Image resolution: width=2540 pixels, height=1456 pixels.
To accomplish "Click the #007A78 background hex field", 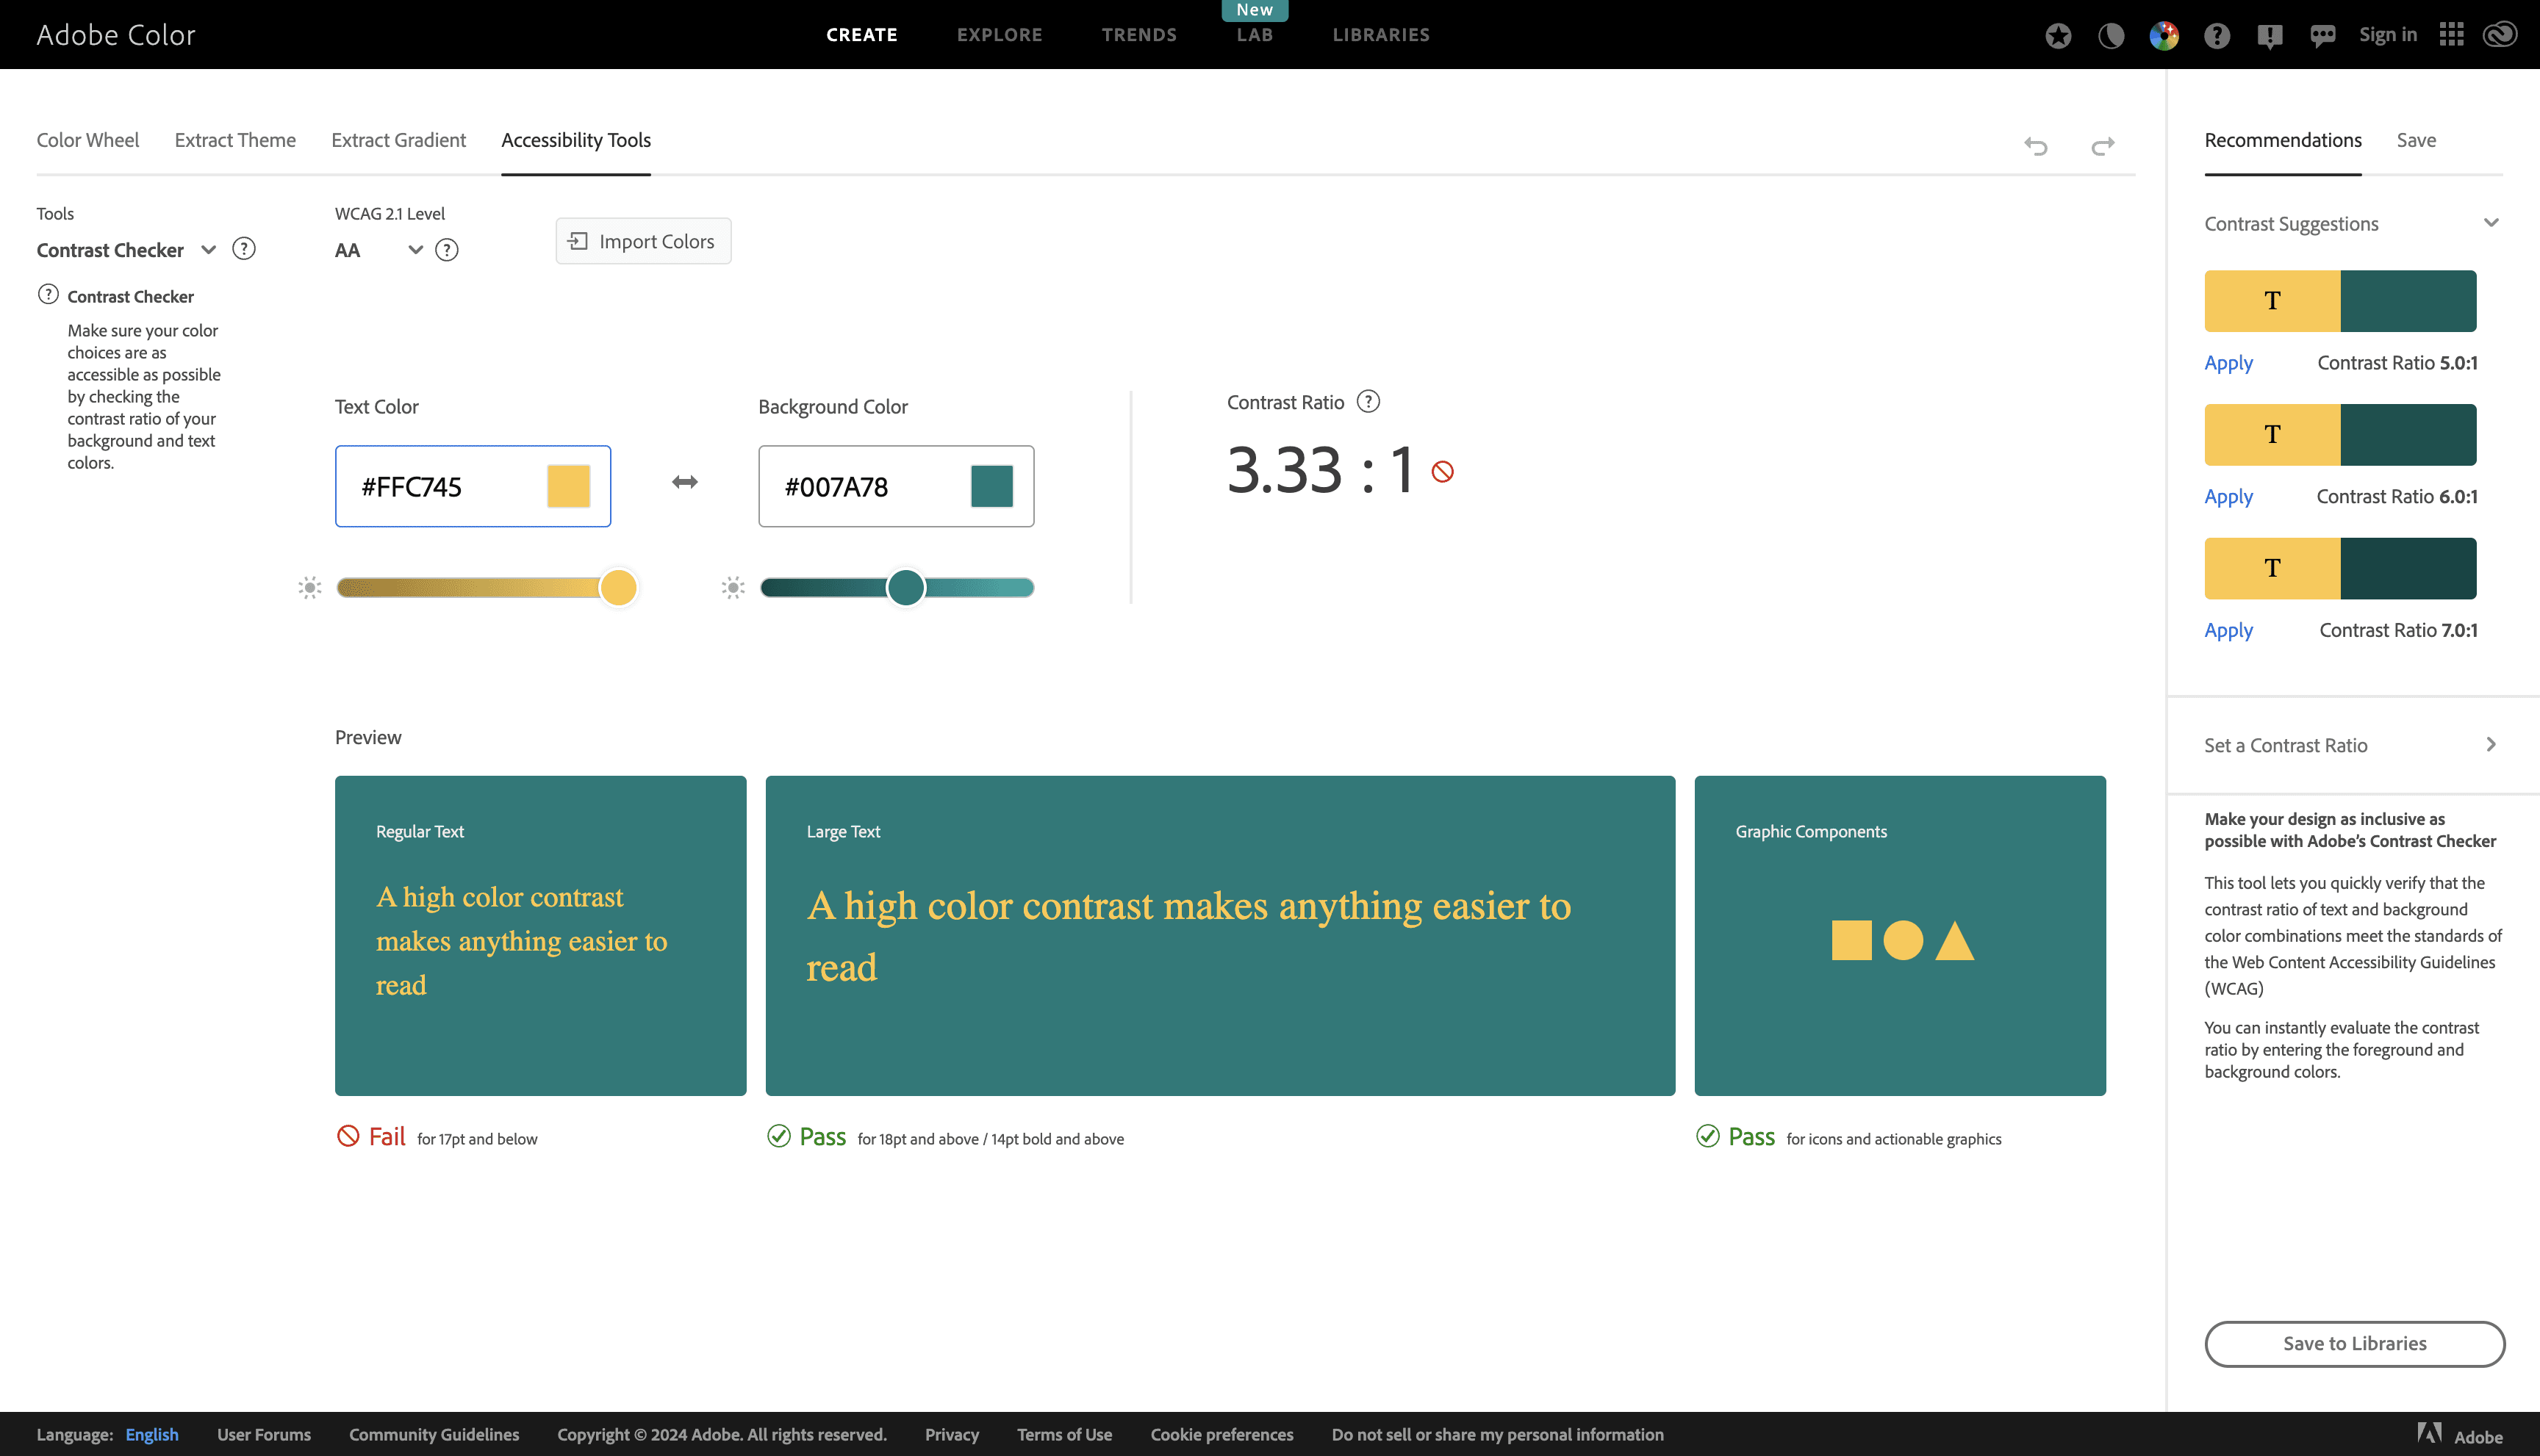I will 897,486.
